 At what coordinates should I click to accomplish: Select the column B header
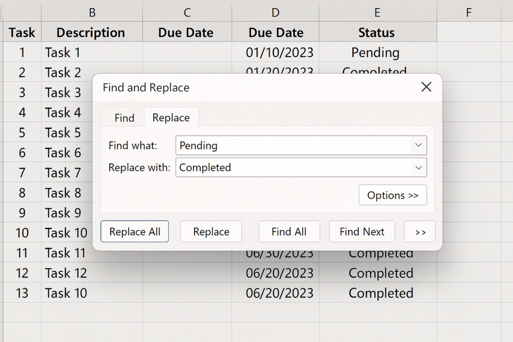pos(92,13)
